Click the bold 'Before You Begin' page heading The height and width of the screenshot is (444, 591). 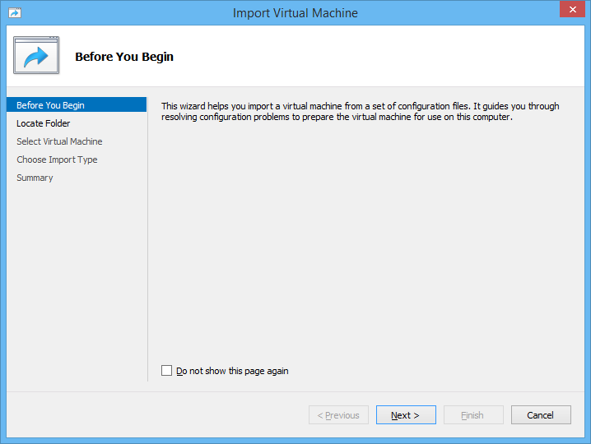click(x=124, y=57)
